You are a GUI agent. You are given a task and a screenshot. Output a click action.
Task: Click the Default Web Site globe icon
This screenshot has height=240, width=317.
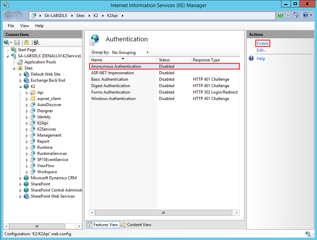pyautogui.click(x=27, y=74)
